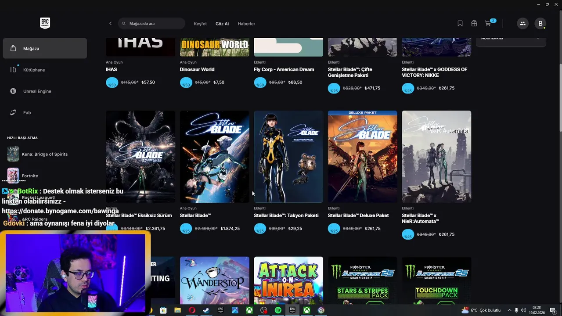The image size is (562, 316).
Task: Switch to the Haberler tab
Action: 246,24
